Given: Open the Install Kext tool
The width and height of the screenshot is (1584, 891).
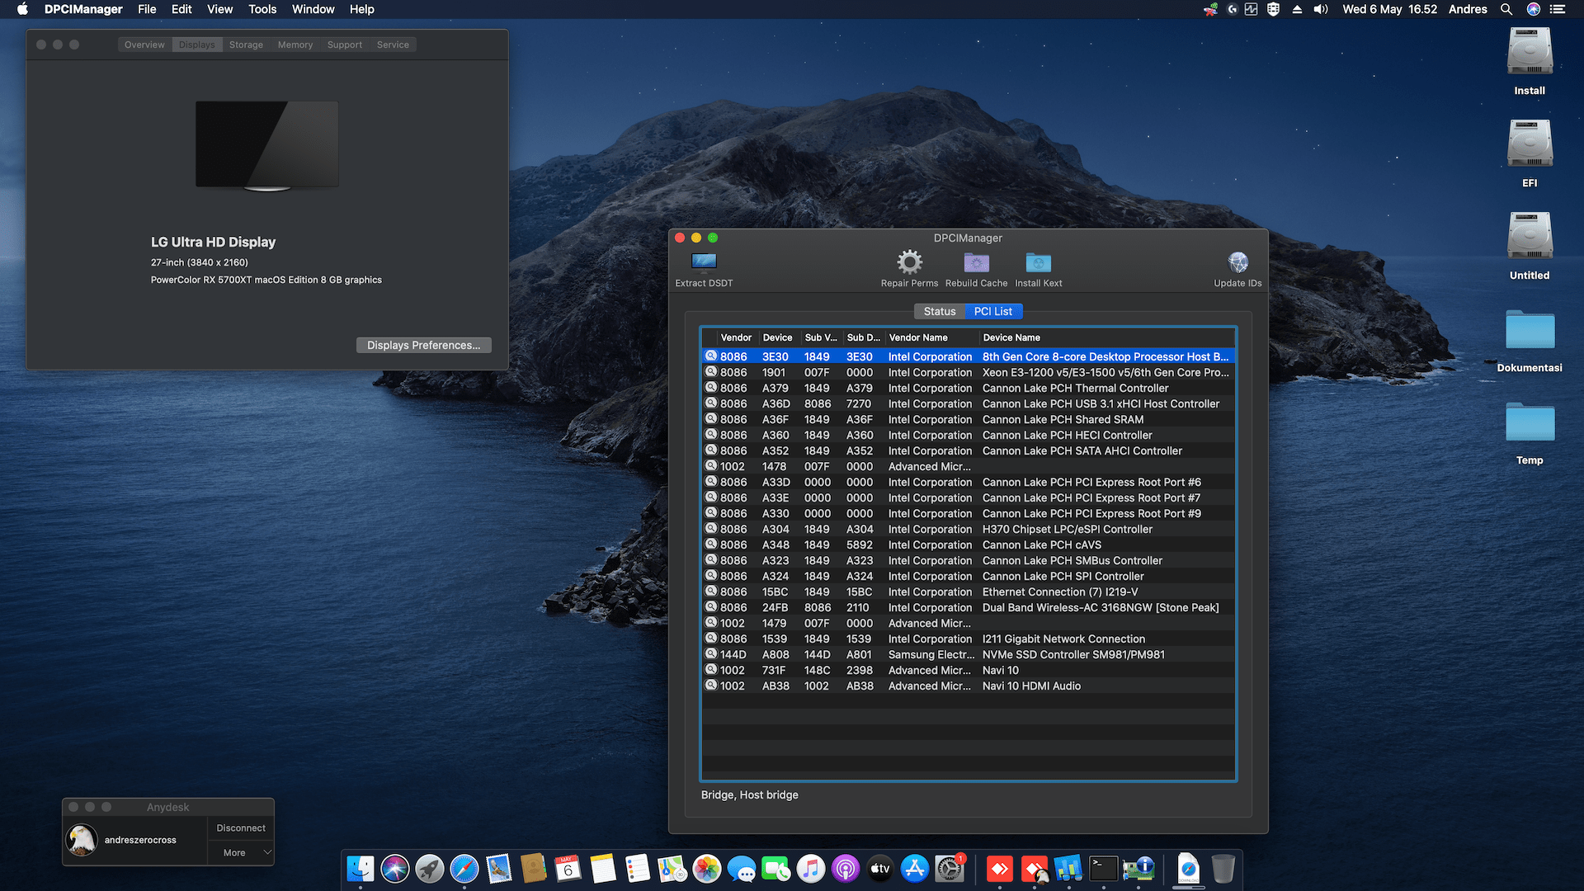Looking at the screenshot, I should [1038, 262].
